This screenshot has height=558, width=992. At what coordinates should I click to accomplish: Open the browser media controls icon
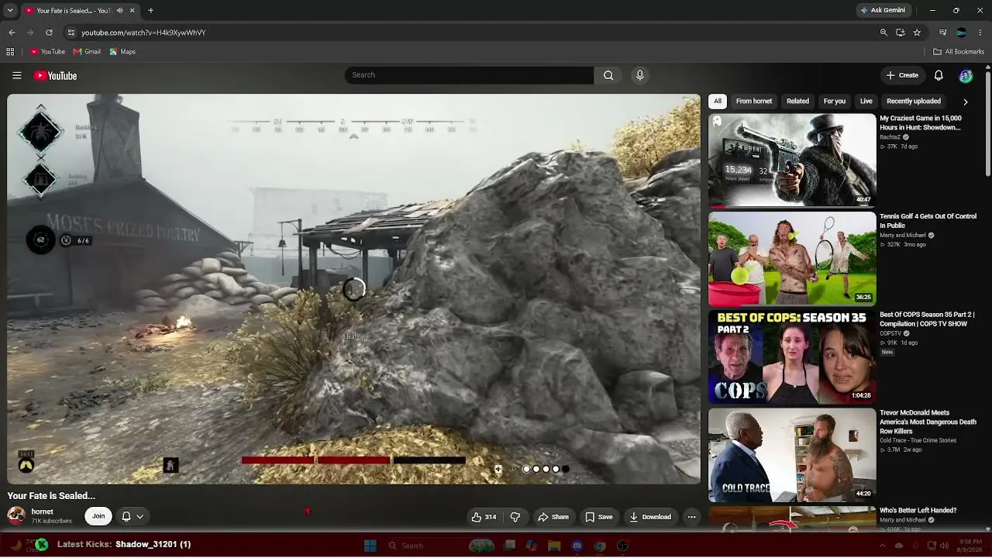click(x=942, y=33)
